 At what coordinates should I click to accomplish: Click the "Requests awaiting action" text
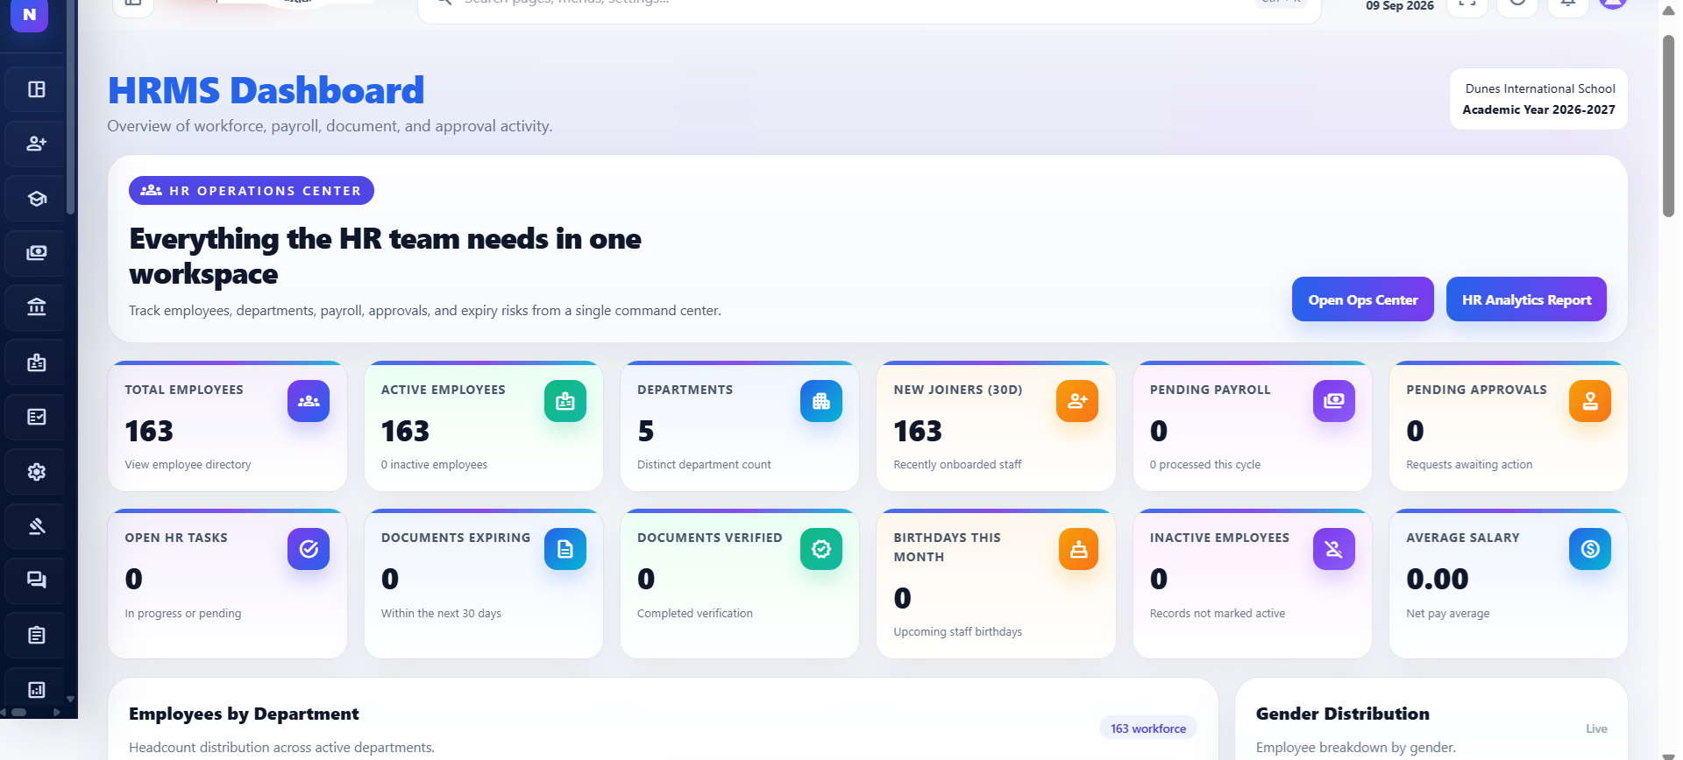(1469, 465)
